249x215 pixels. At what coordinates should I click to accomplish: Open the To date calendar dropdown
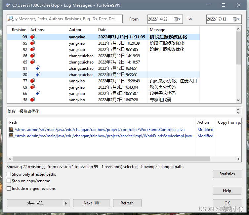(236, 19)
